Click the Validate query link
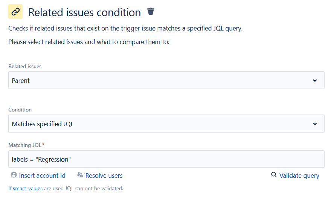The image size is (331, 197). (299, 176)
